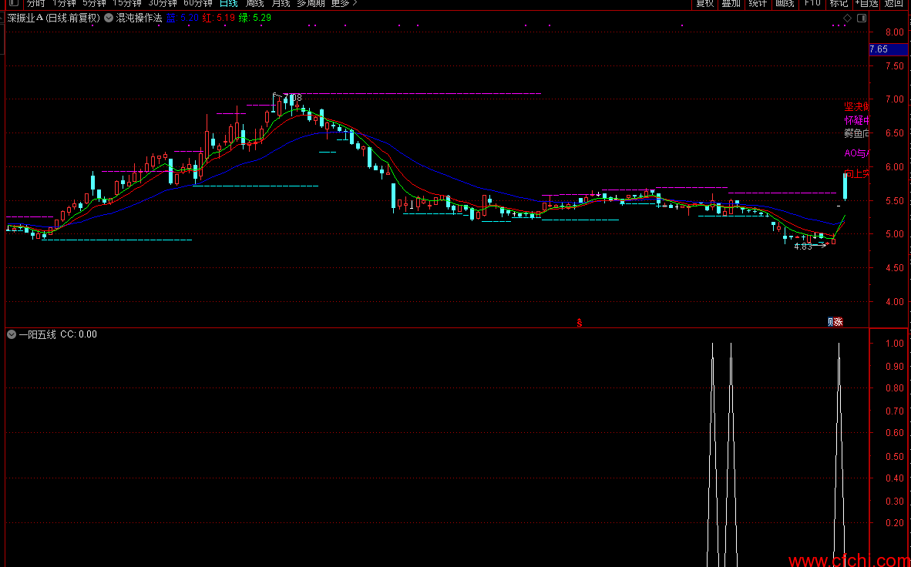
Task: Click the 鳄鱼向 signal label
Action: 857,134
